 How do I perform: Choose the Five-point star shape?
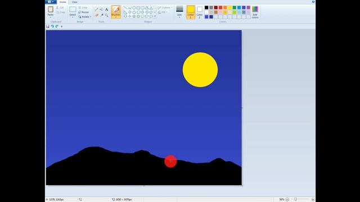pyautogui.click(x=134, y=16)
